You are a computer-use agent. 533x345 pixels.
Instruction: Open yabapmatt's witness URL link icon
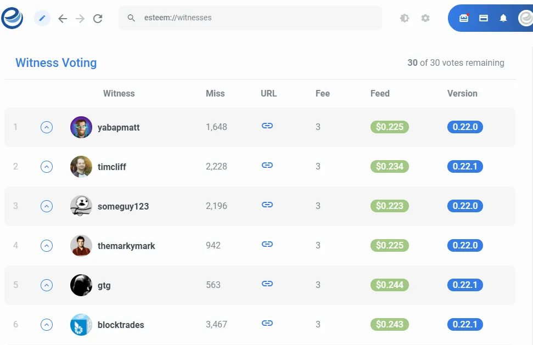tap(267, 126)
